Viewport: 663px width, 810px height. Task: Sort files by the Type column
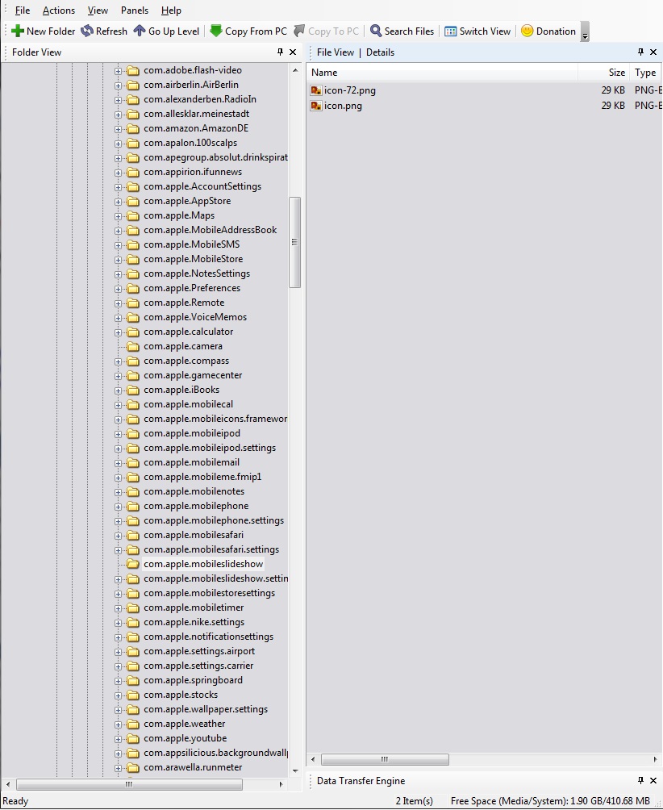coord(646,73)
